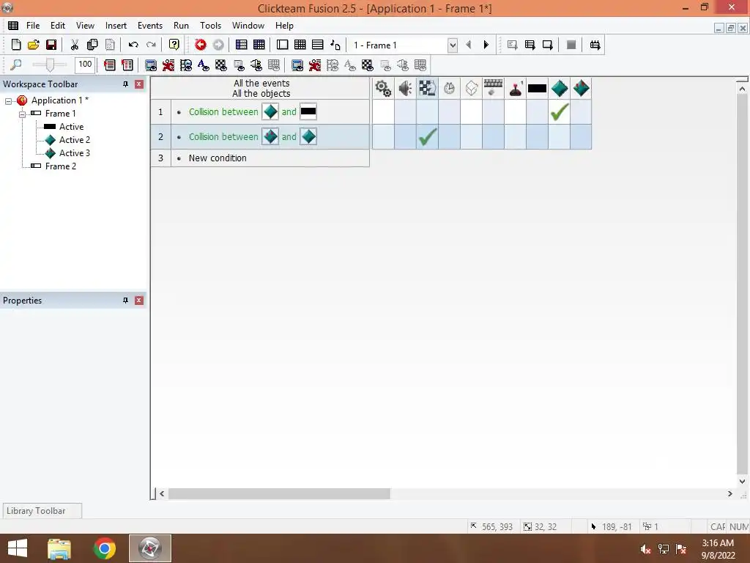Select the Keyboard and mouse column header
The width and height of the screenshot is (750, 563).
pyautogui.click(x=493, y=88)
